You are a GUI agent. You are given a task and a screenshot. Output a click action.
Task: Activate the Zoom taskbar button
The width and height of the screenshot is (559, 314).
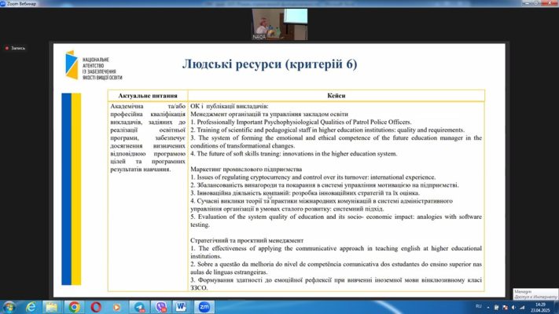[x=204, y=307]
